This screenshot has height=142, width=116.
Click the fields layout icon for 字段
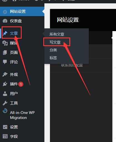coord(5,136)
